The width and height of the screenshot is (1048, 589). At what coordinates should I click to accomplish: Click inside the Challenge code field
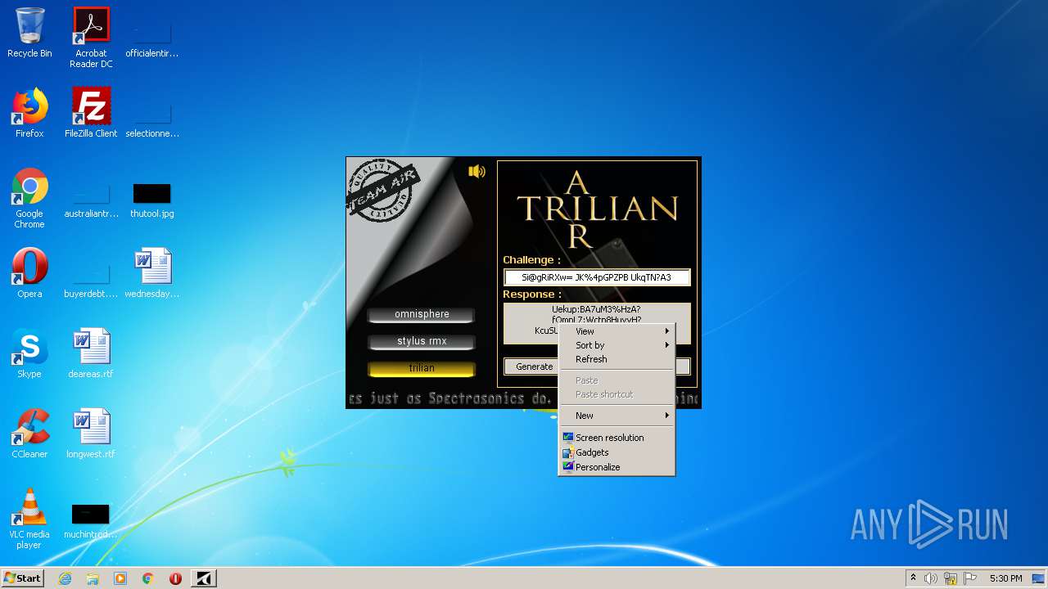tap(597, 277)
